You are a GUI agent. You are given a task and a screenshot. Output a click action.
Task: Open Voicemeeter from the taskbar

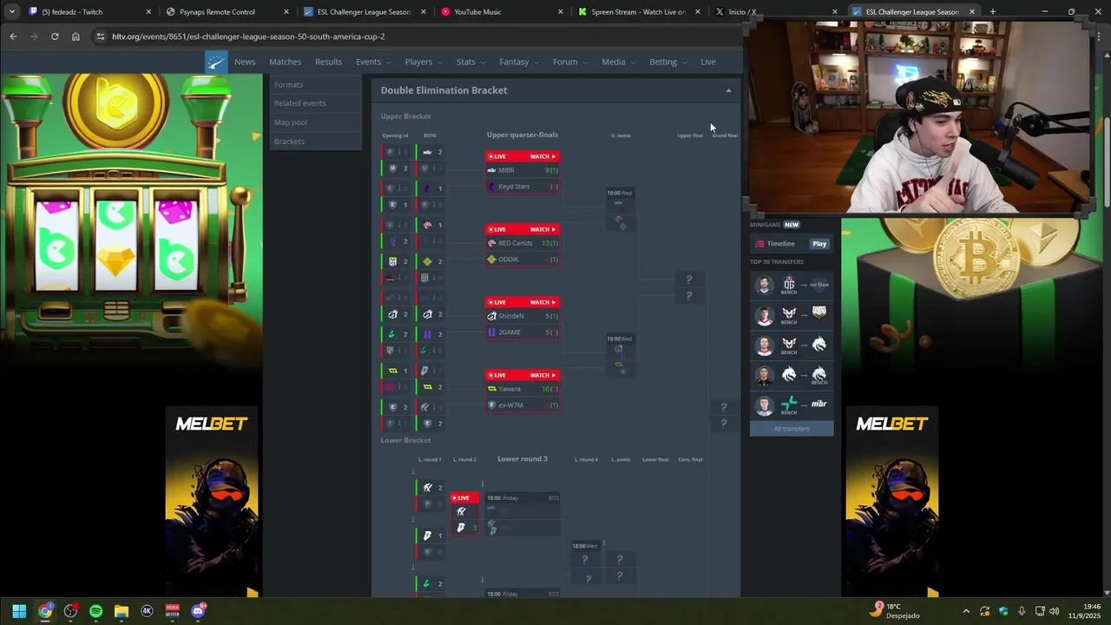[x=172, y=611]
